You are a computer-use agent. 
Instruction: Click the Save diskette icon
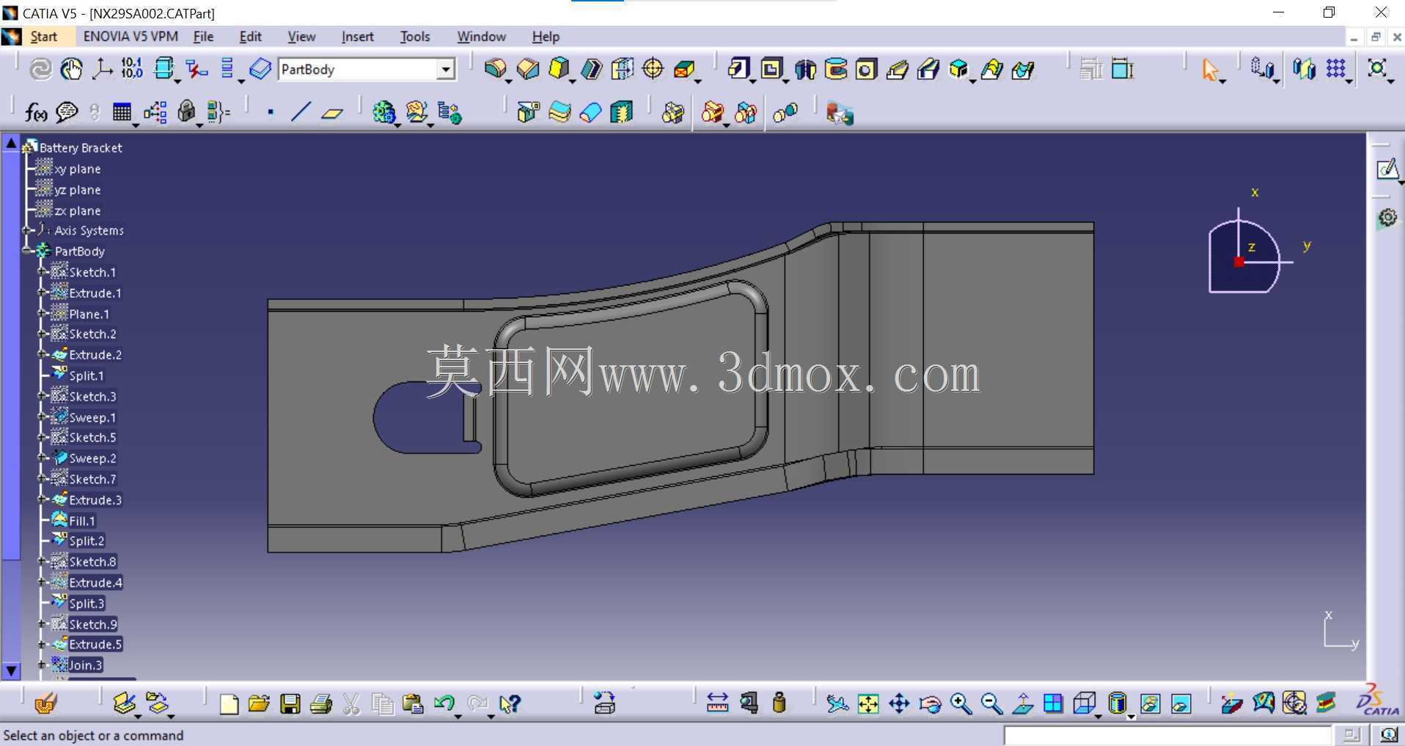(290, 704)
